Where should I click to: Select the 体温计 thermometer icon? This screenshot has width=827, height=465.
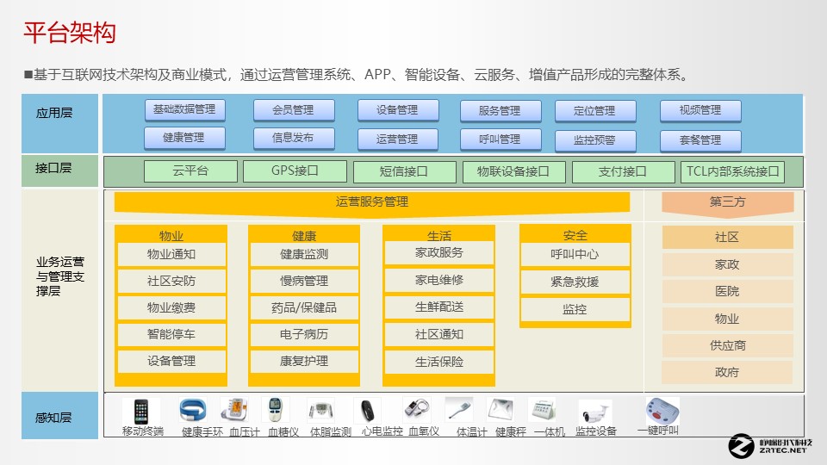coord(459,410)
